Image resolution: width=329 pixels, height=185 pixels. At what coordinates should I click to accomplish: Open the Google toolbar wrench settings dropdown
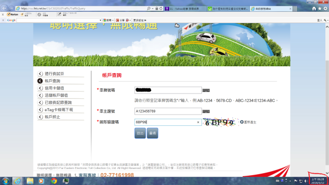(x=325, y=20)
